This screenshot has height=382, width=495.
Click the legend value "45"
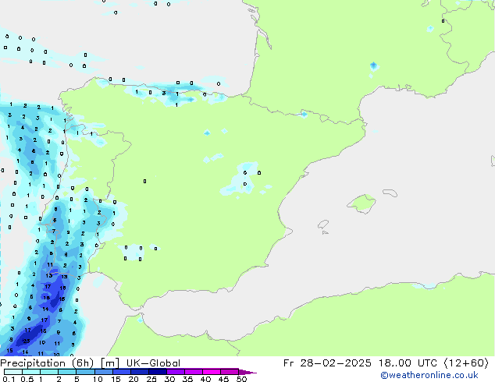[x=223, y=379]
